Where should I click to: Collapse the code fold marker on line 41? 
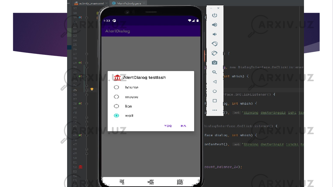tap(87, 117)
